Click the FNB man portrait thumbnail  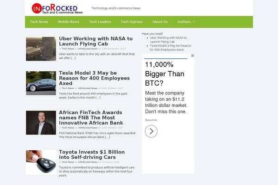[41, 123]
